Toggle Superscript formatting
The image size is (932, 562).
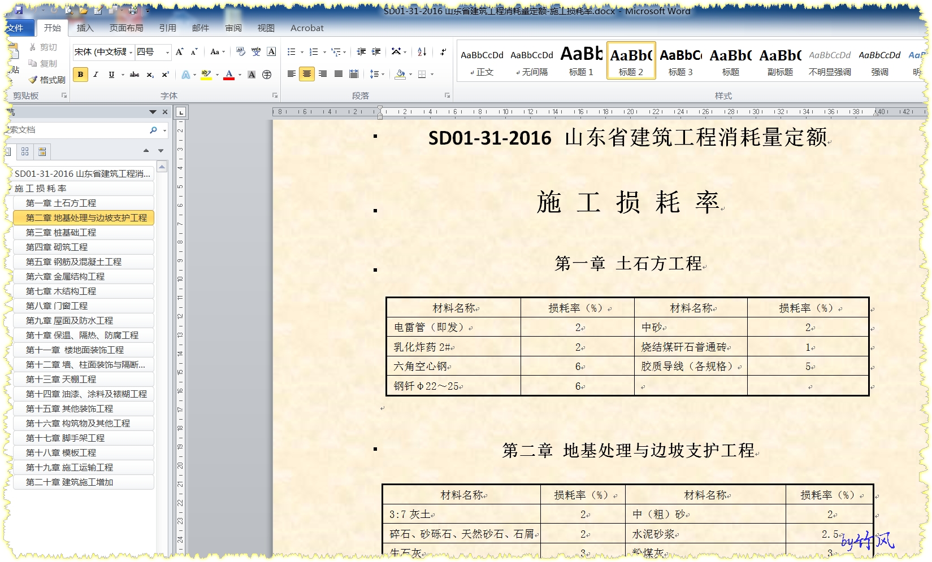[165, 75]
